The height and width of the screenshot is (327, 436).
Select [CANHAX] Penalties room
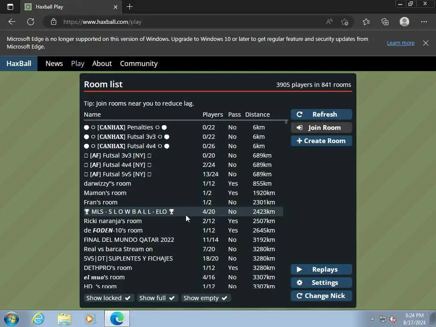[184, 127]
